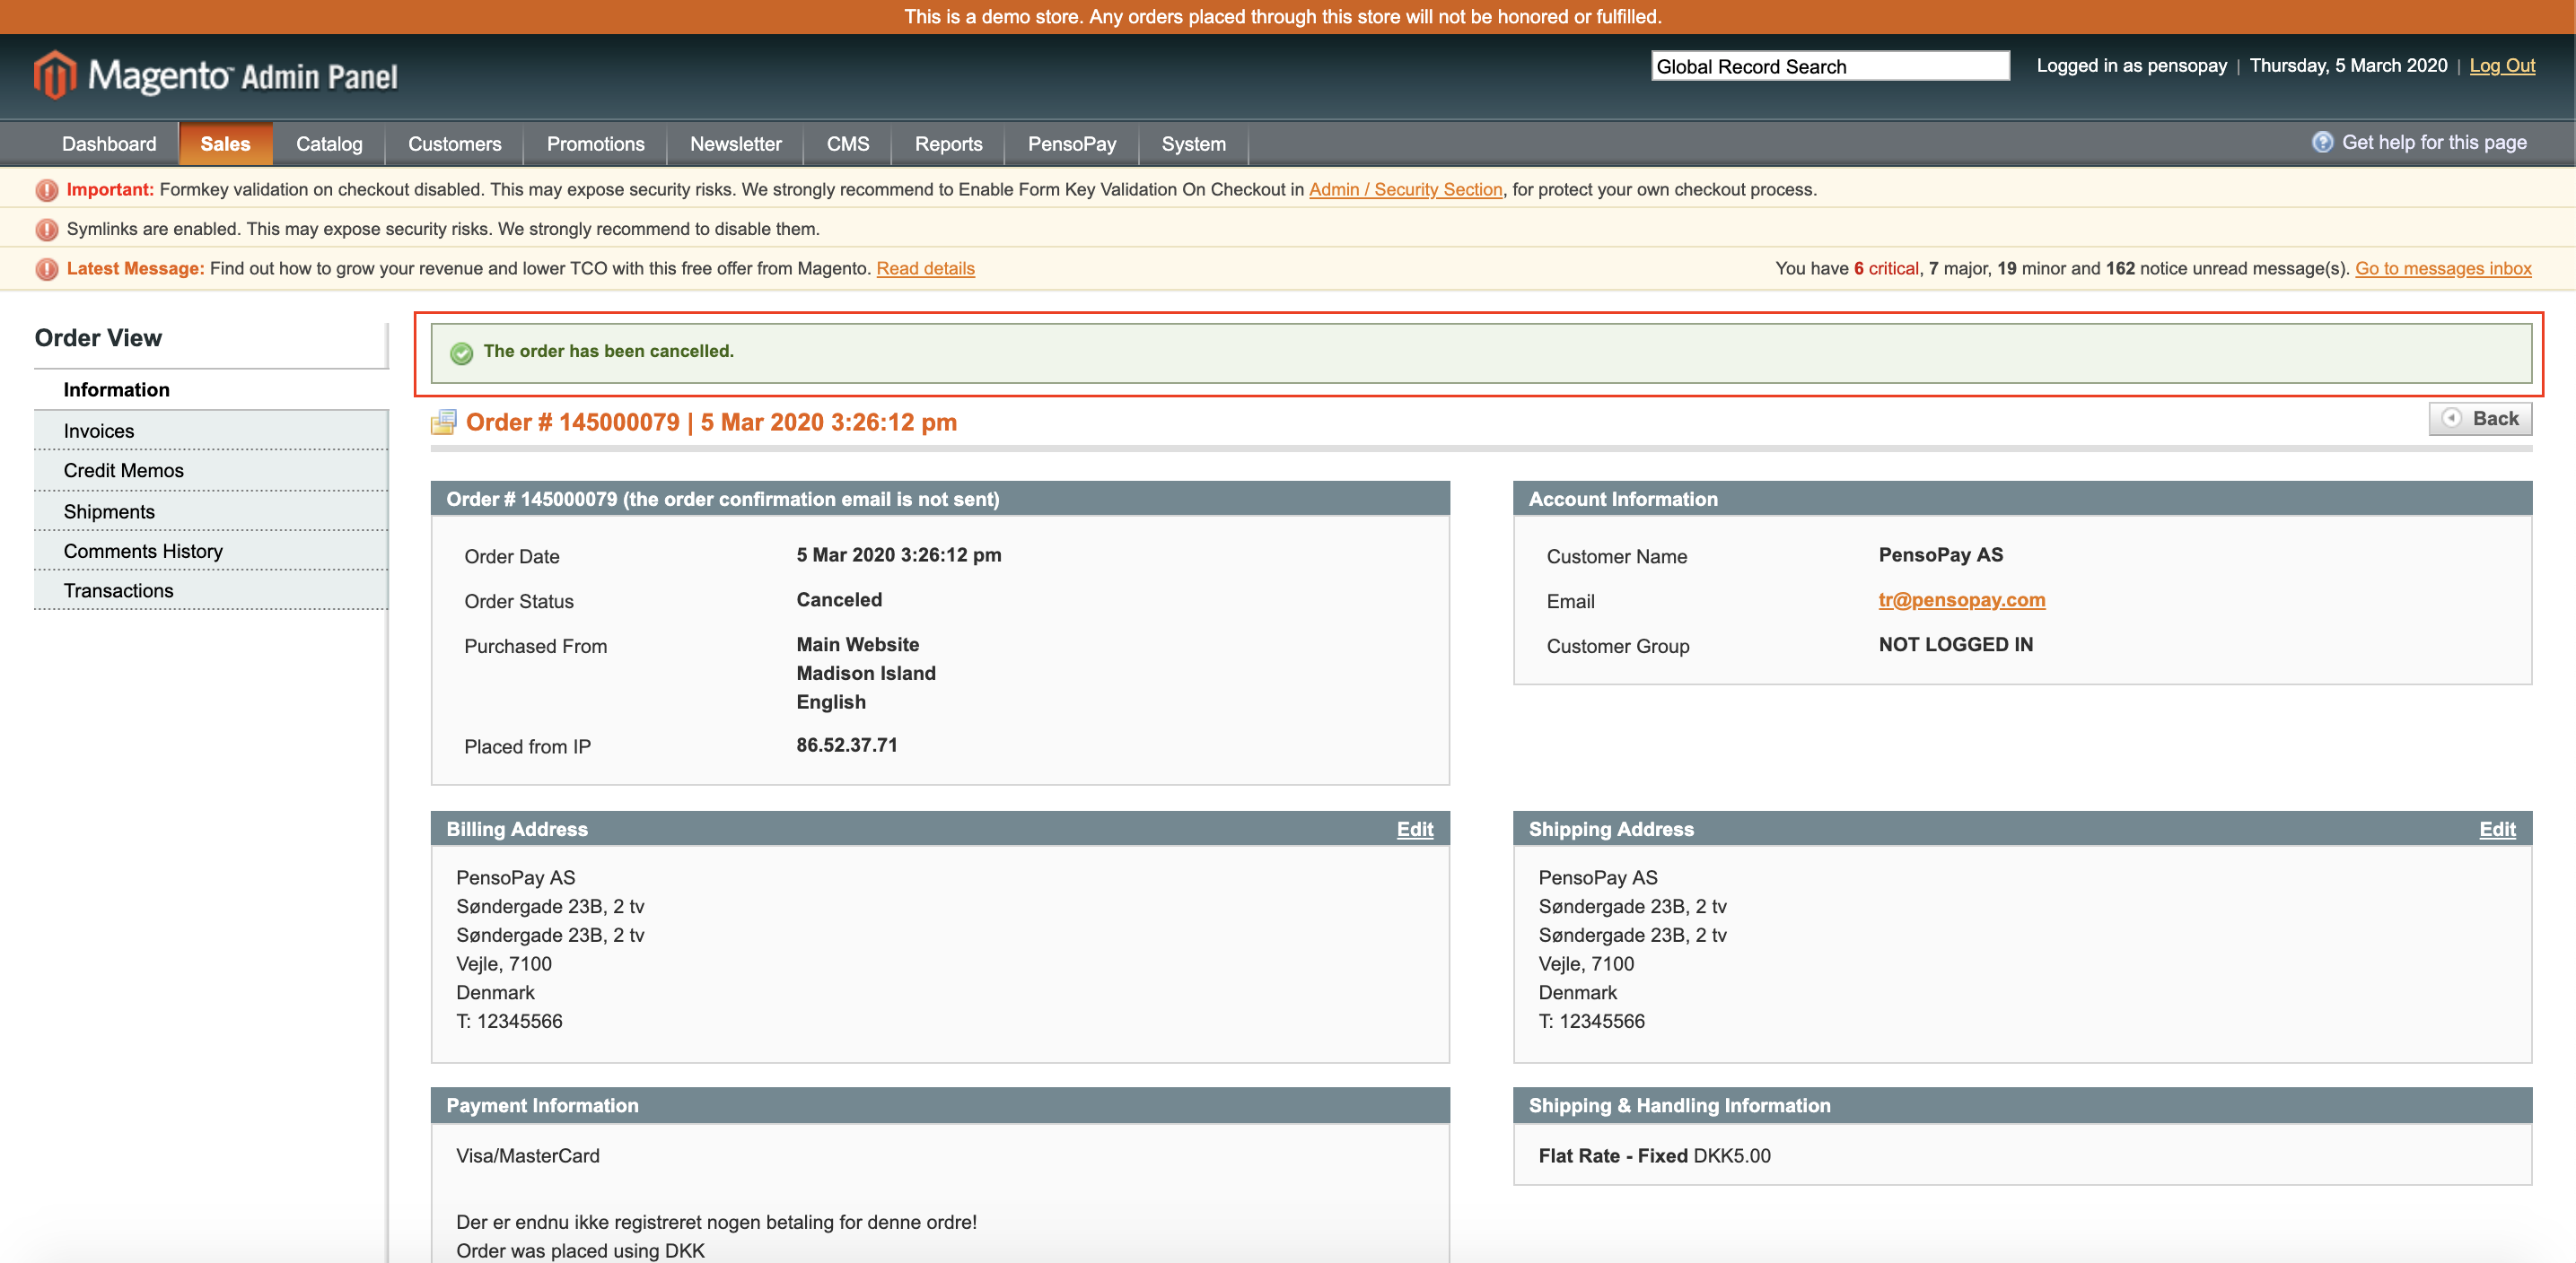Click the 6 critical messages count
Screen dimensions: 2576x1263
[1885, 269]
